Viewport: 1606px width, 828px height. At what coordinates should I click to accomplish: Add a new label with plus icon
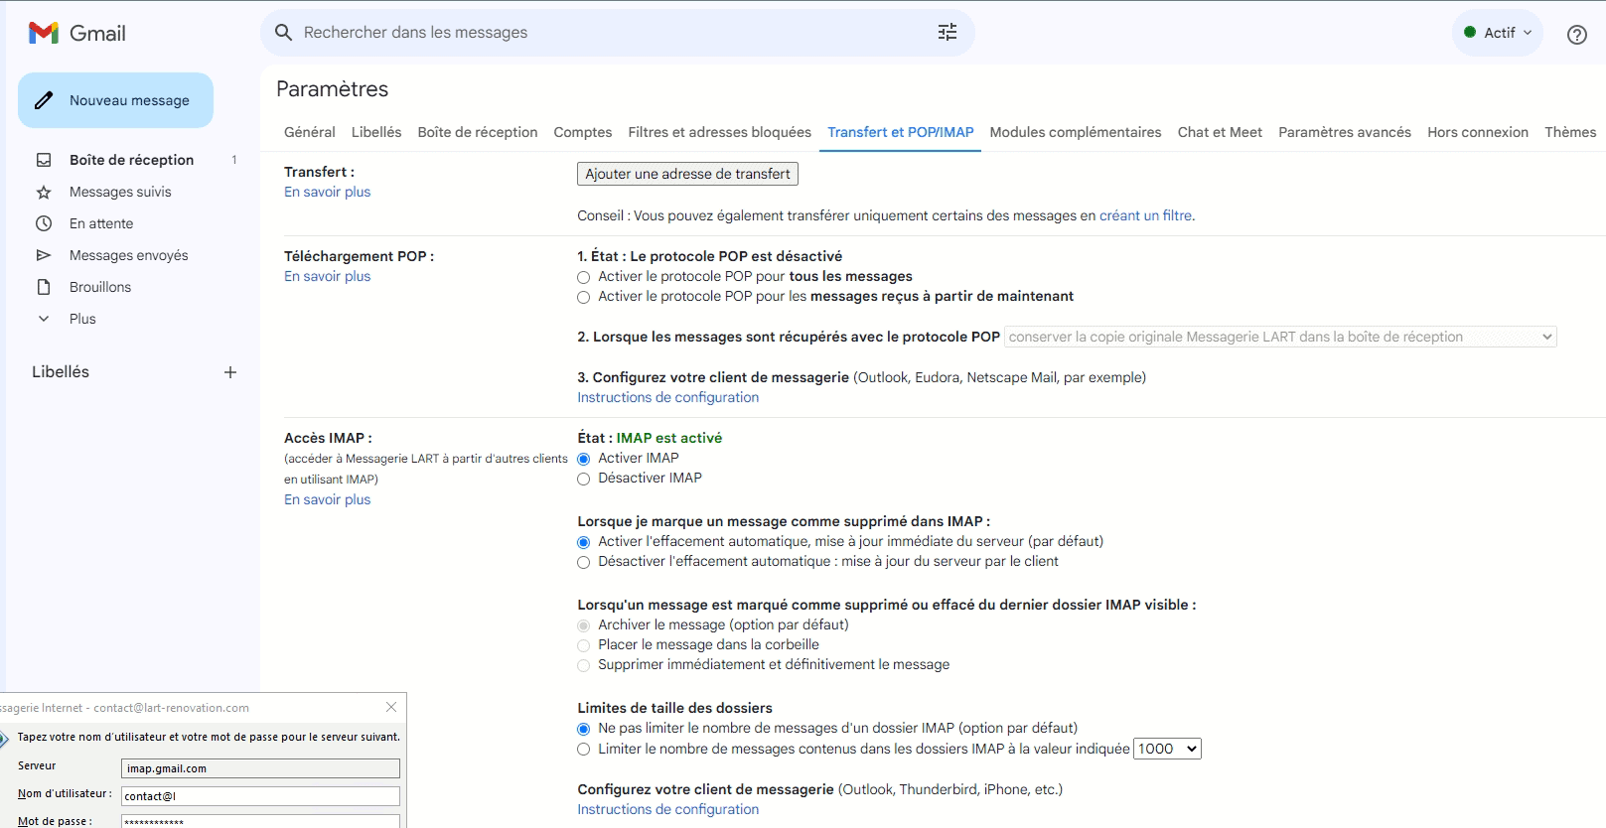tap(230, 372)
